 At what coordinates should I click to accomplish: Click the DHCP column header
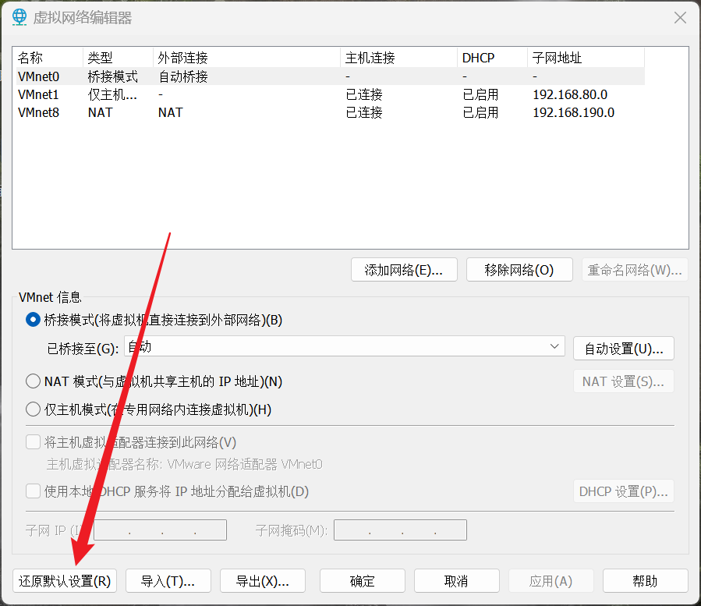(492, 58)
